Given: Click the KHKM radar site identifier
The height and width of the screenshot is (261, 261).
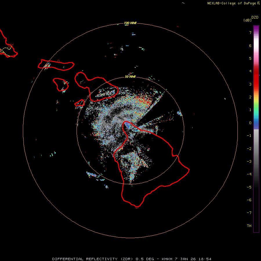Looking at the screenshot, I should click(x=167, y=259).
